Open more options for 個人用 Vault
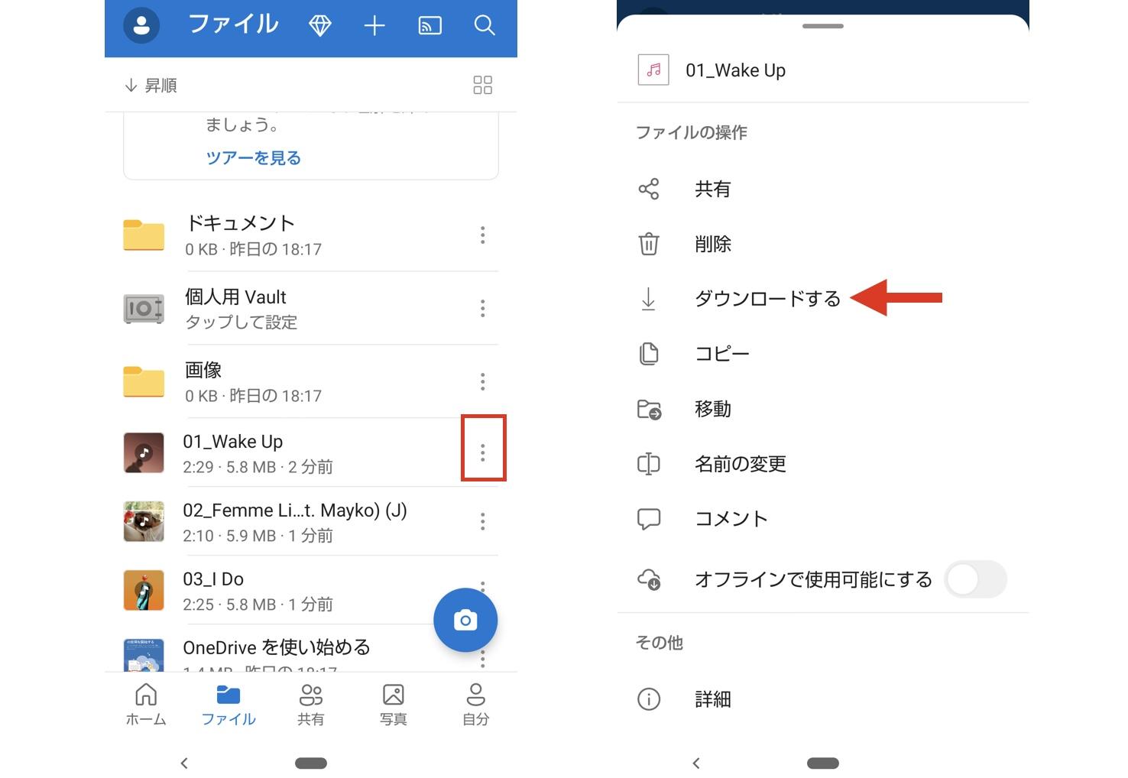Viewport: 1128px width, 778px height. pos(483,308)
